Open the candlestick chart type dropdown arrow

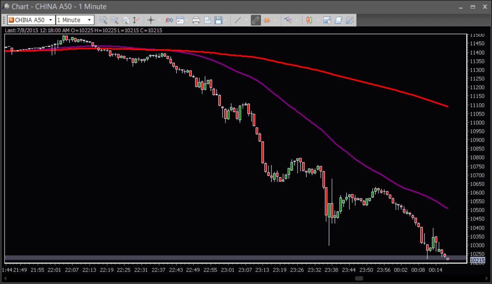click(317, 20)
